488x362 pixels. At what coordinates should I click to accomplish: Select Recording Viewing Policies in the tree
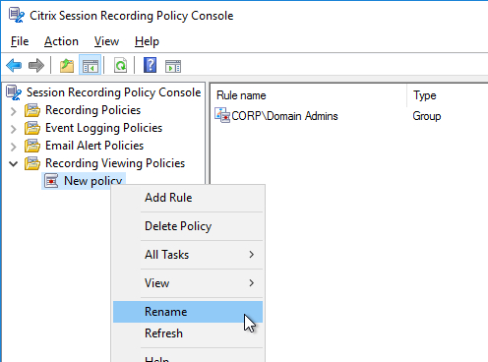[x=115, y=163]
